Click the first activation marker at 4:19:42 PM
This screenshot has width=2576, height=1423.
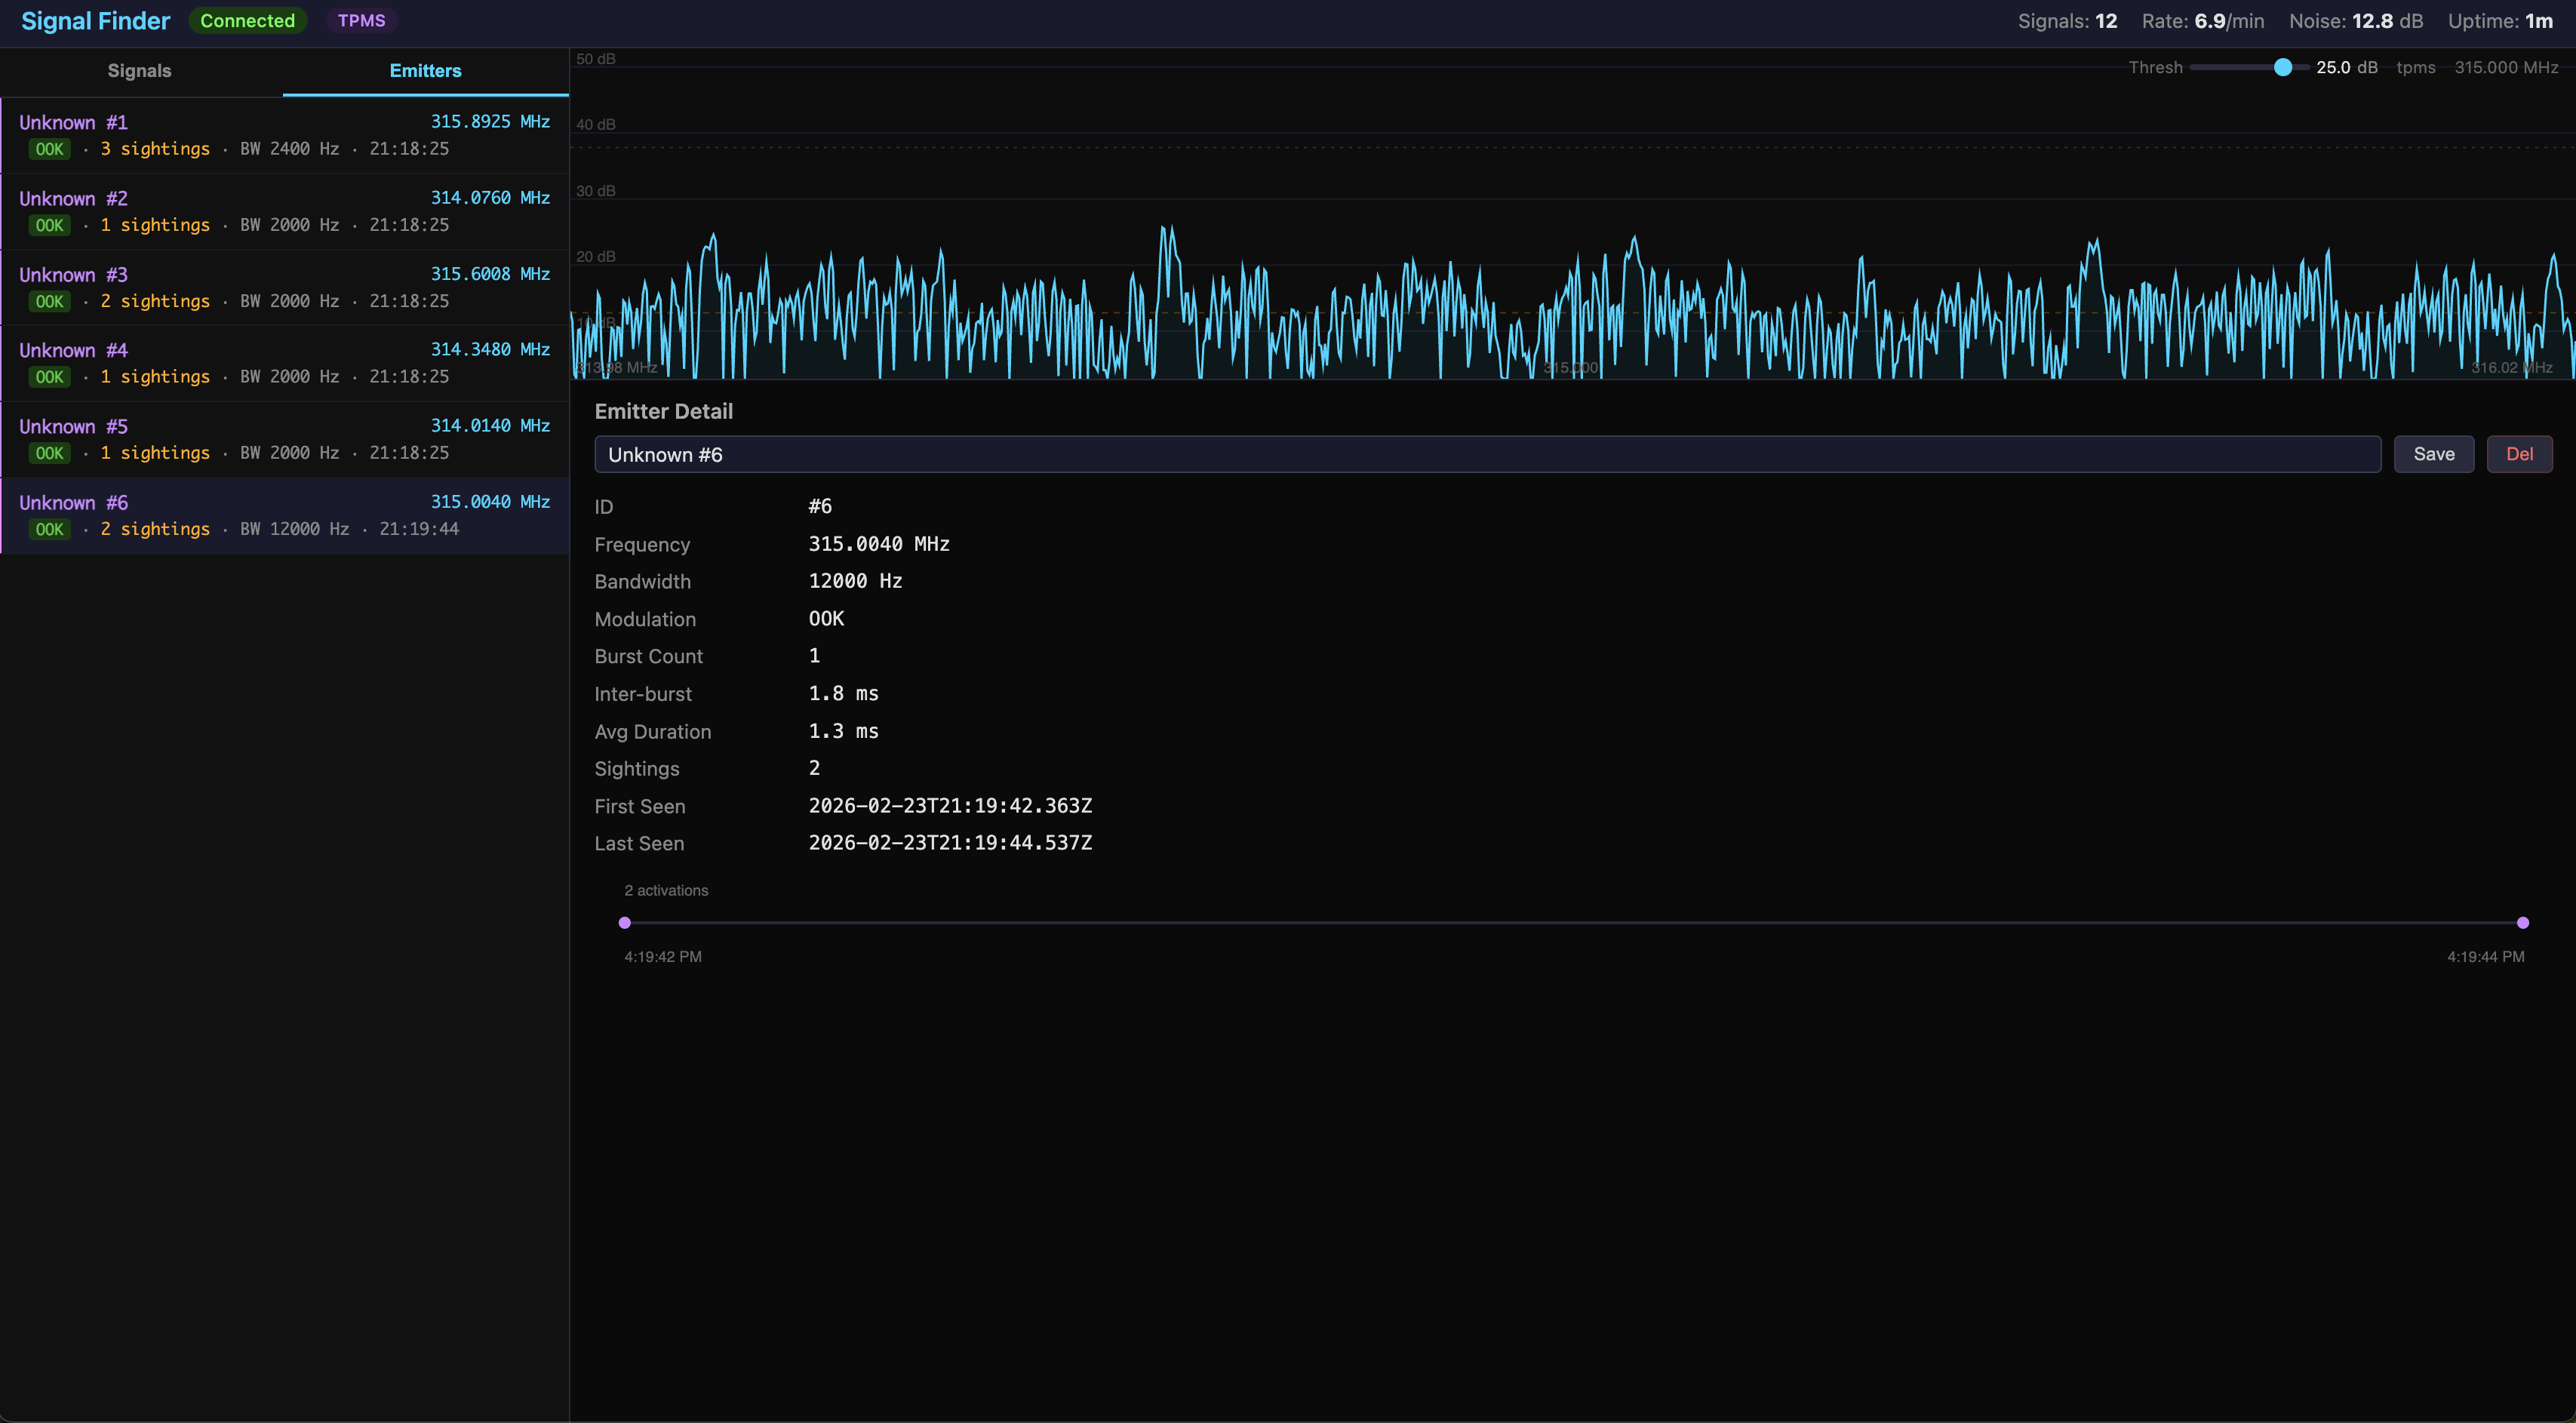pyautogui.click(x=625, y=922)
